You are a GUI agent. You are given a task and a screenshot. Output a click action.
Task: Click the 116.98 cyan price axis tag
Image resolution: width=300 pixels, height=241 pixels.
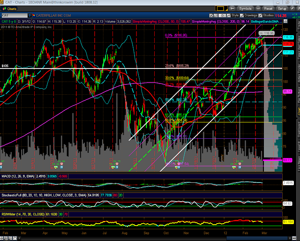click(x=288, y=38)
